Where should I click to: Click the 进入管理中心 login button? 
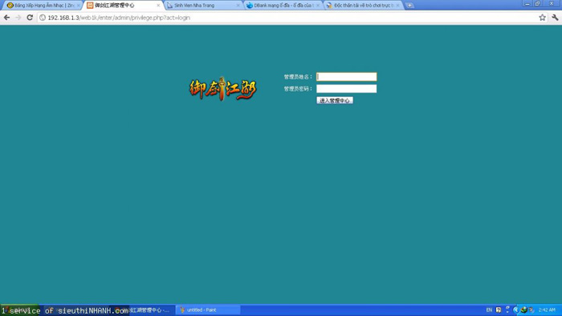coord(335,100)
